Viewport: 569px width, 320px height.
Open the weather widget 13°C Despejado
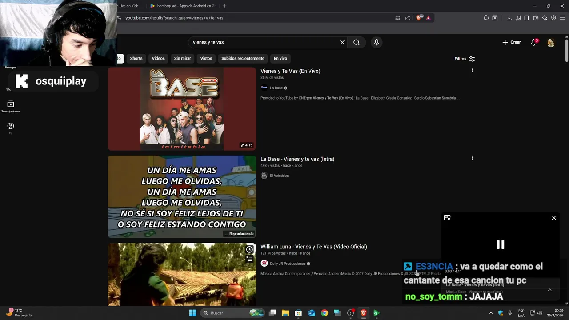[x=19, y=313]
